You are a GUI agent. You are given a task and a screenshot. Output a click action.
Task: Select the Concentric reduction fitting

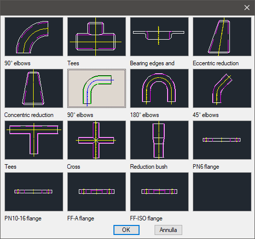[x=34, y=88]
